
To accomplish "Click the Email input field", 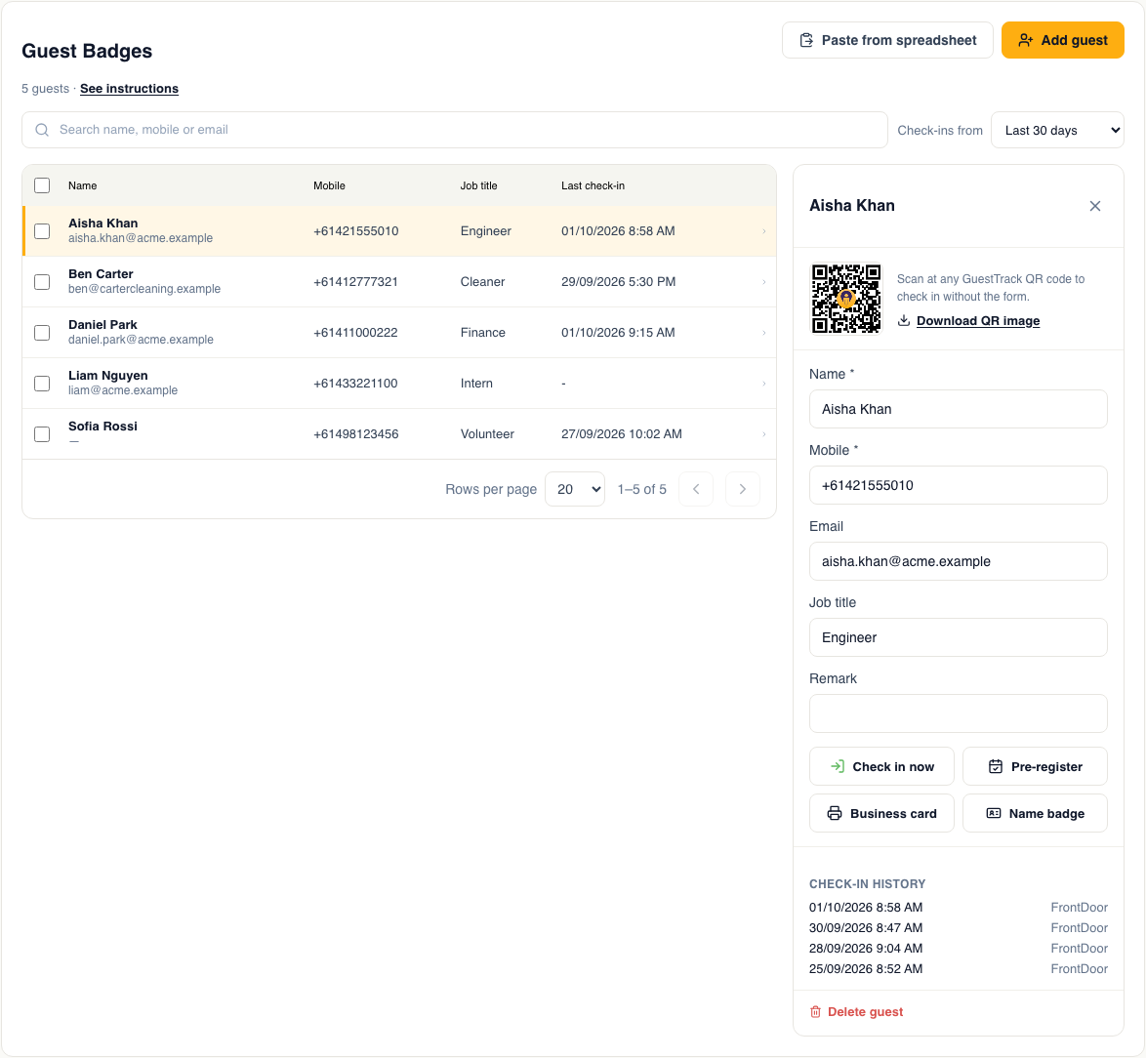I will pos(959,561).
